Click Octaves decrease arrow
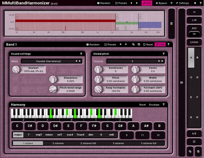 point(159,61)
